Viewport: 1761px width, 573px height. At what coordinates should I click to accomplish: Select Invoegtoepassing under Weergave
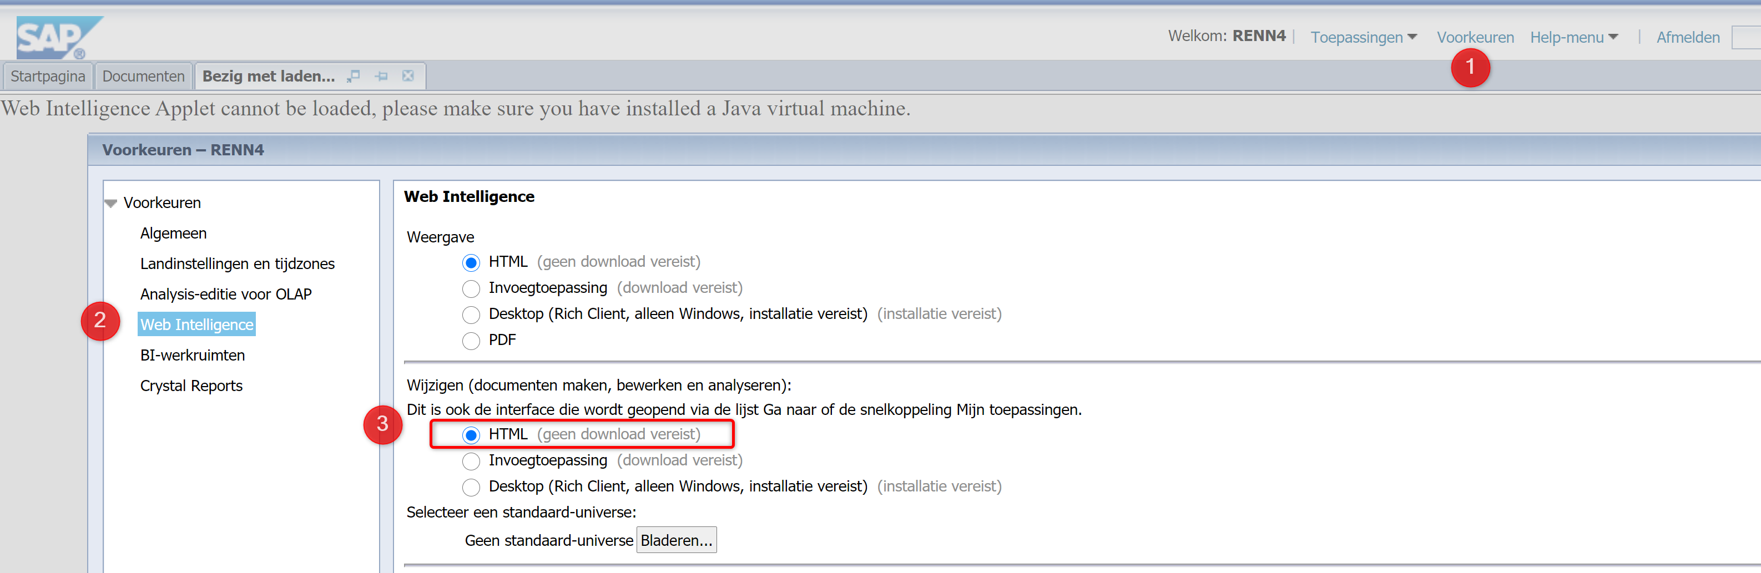[x=471, y=289]
